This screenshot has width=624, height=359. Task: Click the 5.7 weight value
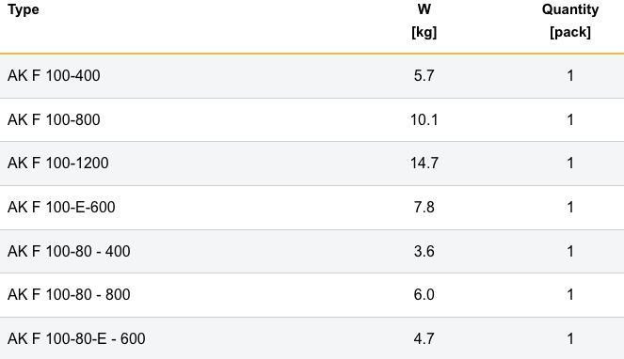(x=424, y=75)
